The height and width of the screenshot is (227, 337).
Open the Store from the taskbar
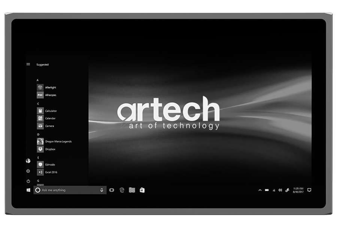142,190
